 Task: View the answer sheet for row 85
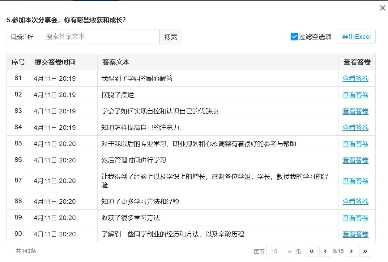[355, 144]
